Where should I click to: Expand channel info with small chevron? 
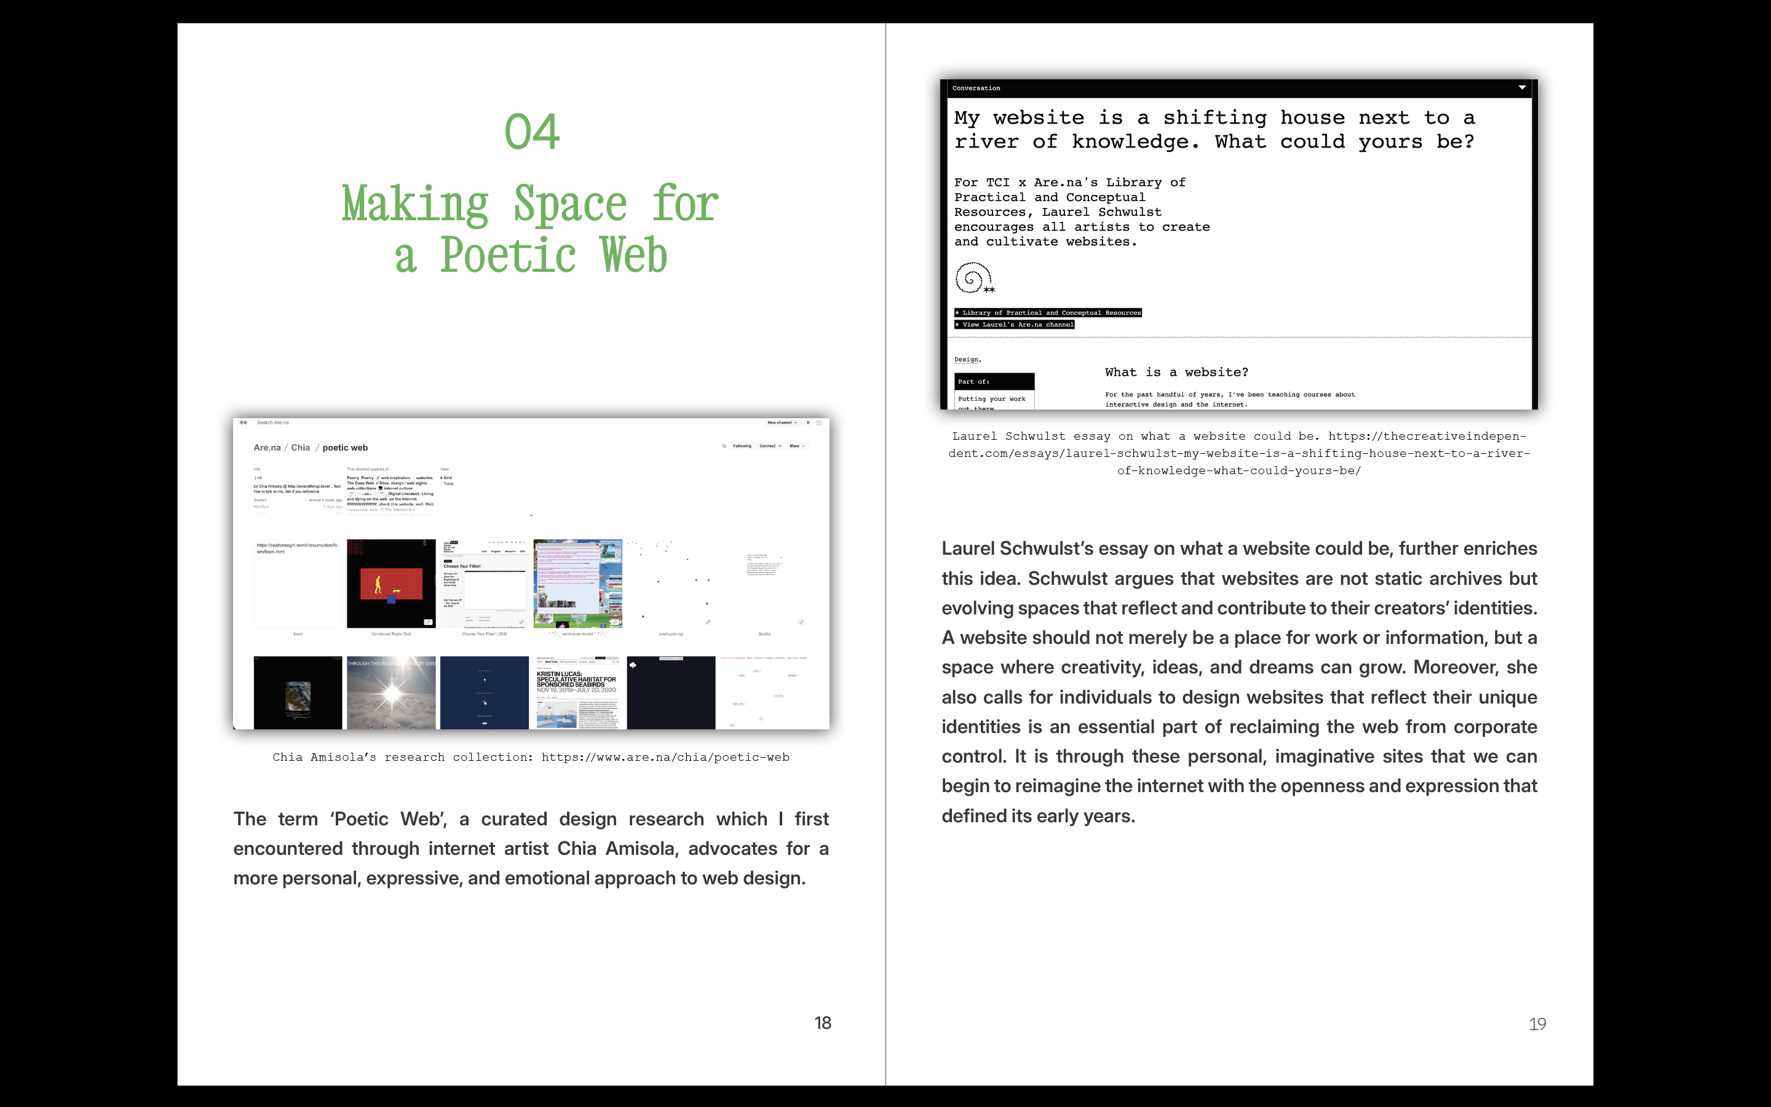point(531,515)
